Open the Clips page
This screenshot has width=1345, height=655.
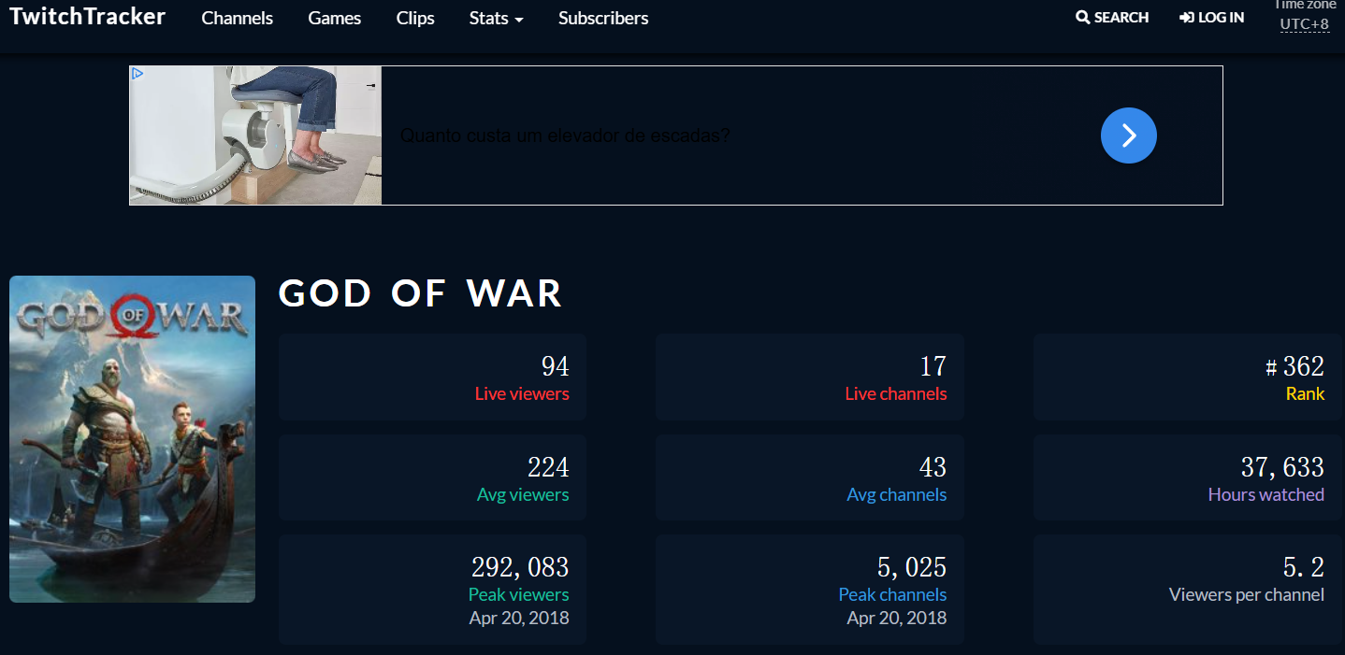415,19
